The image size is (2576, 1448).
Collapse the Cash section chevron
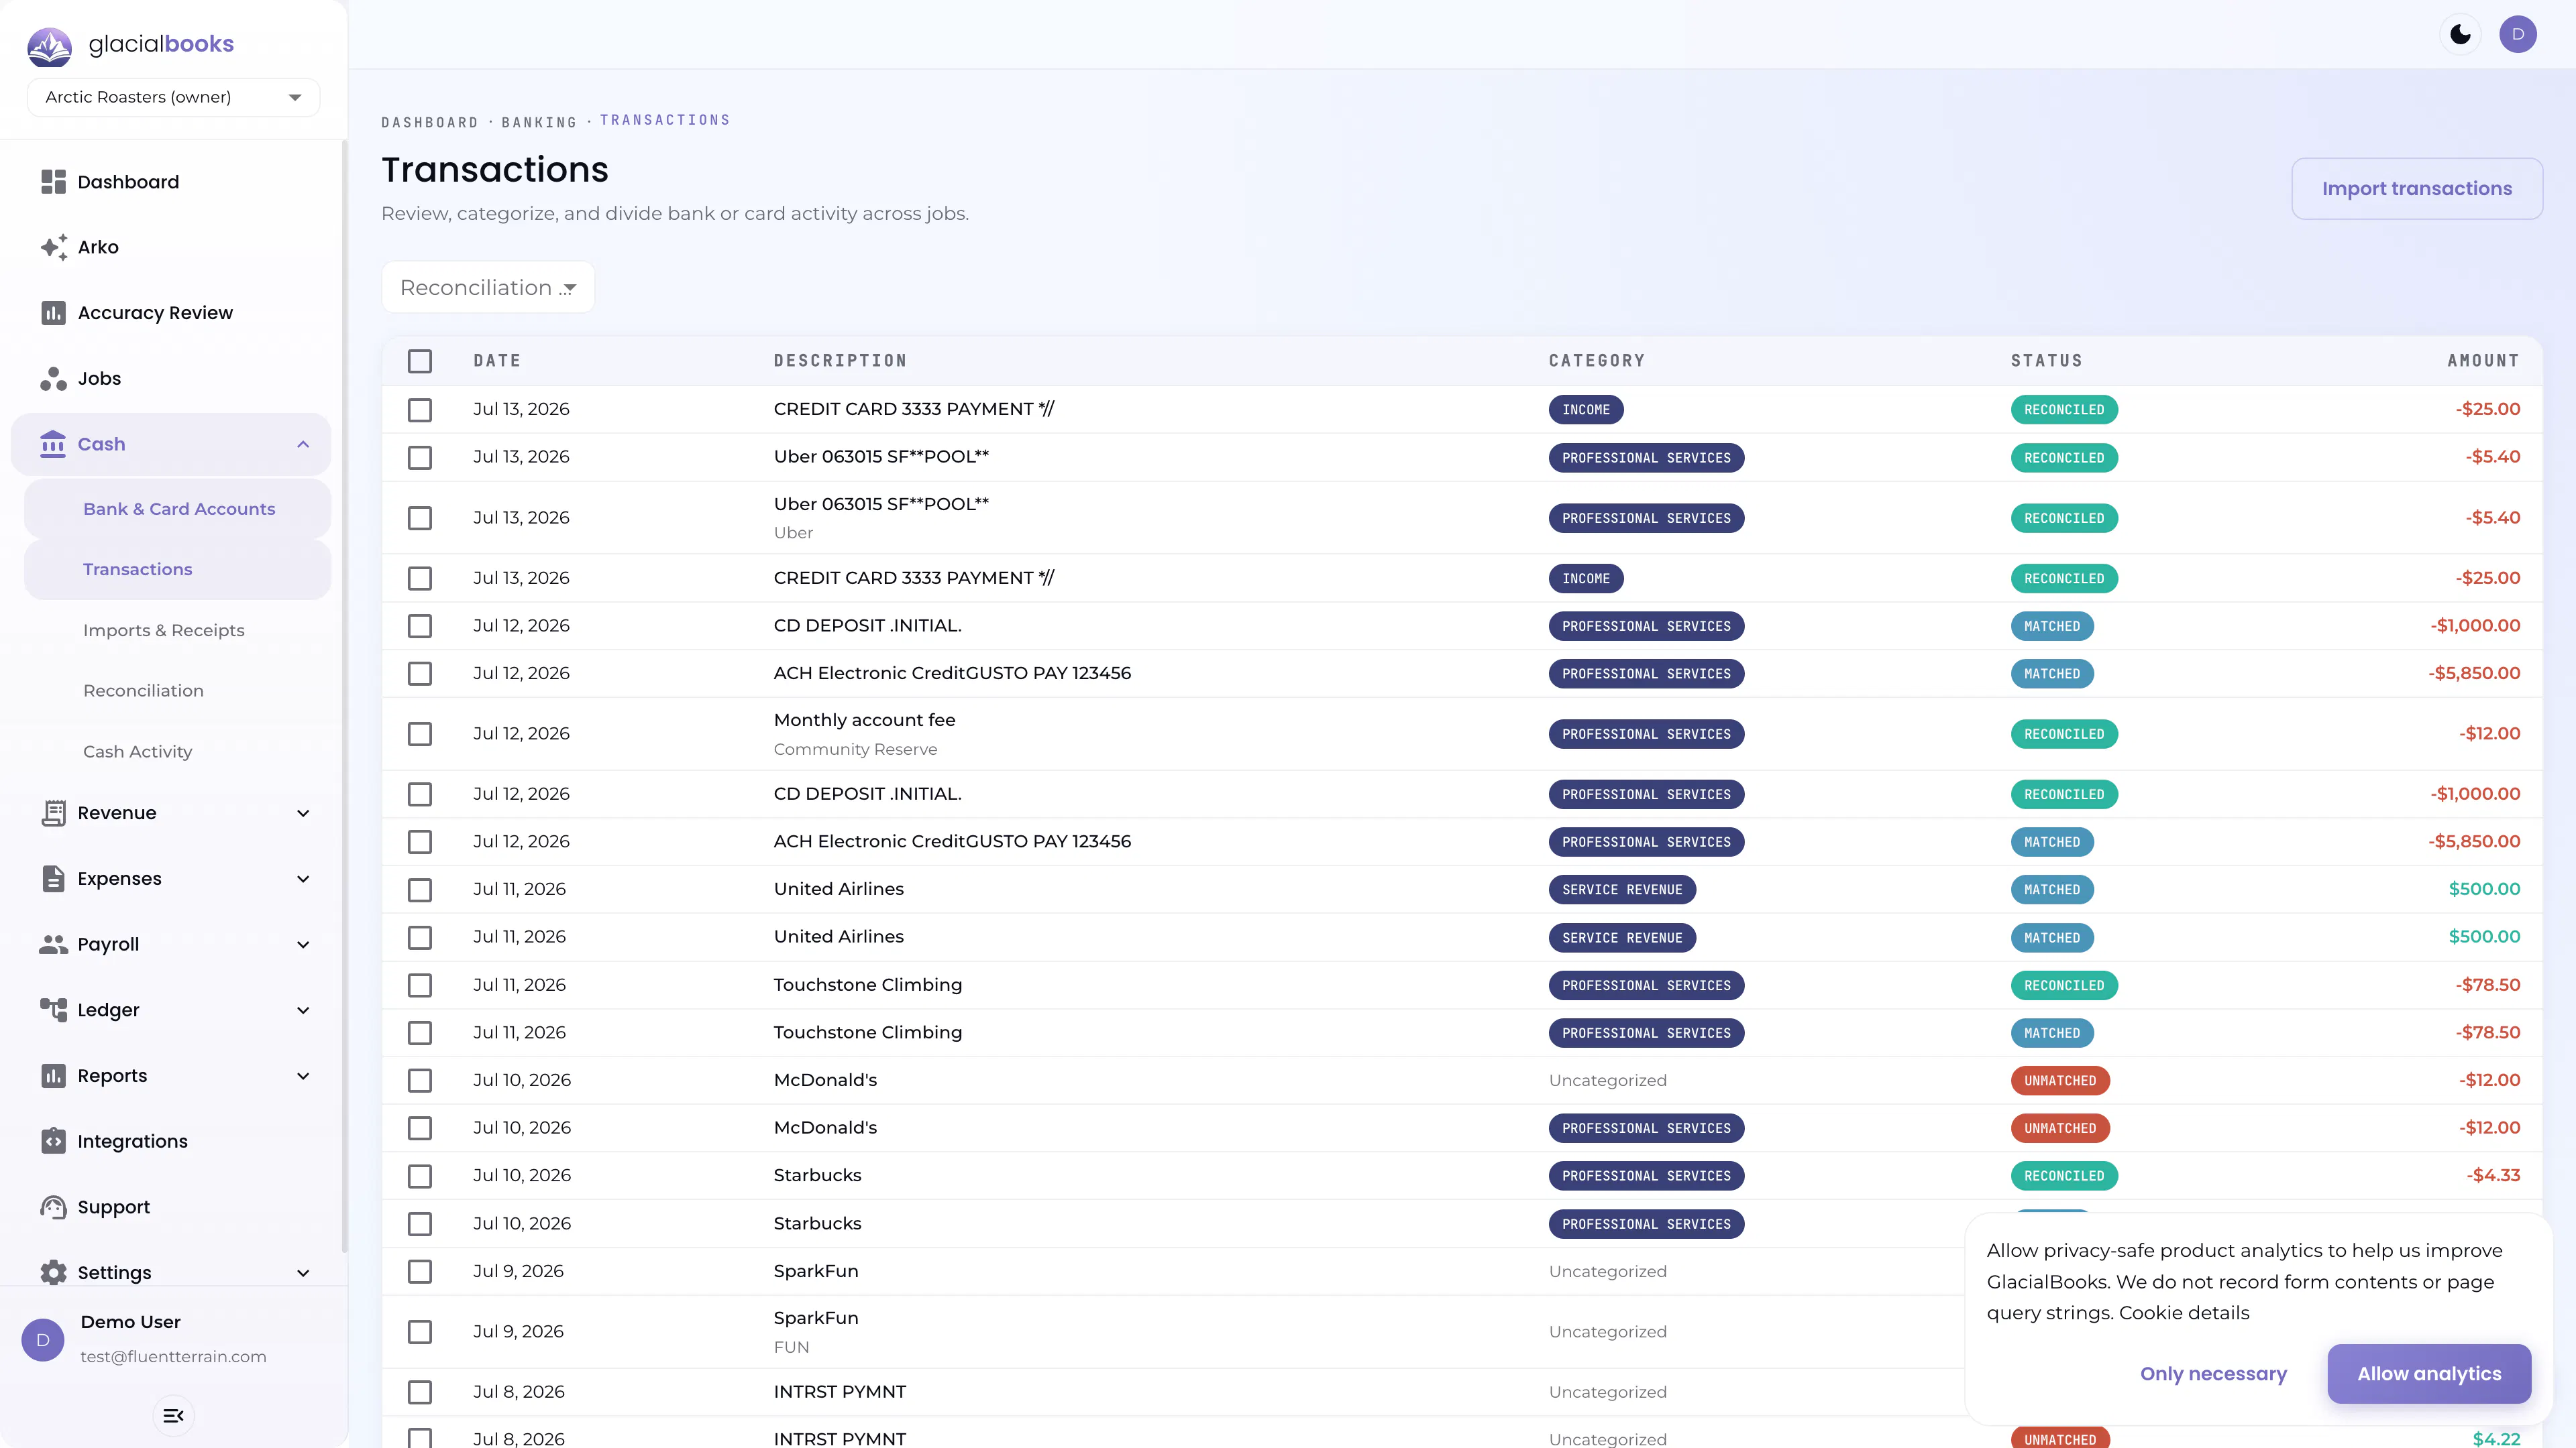point(303,444)
